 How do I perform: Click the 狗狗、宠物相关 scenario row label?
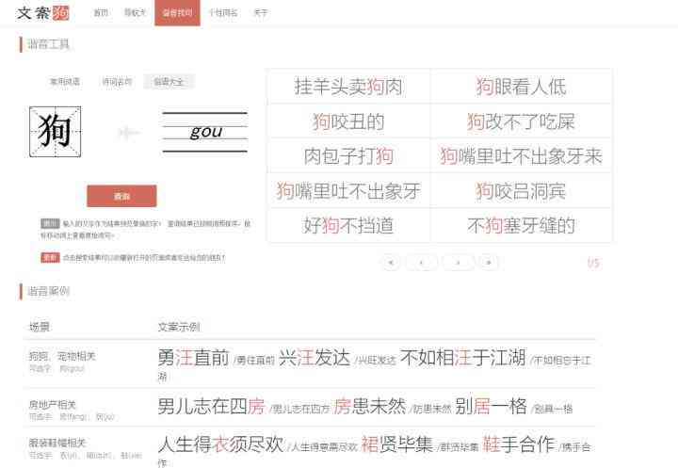pyautogui.click(x=62, y=356)
